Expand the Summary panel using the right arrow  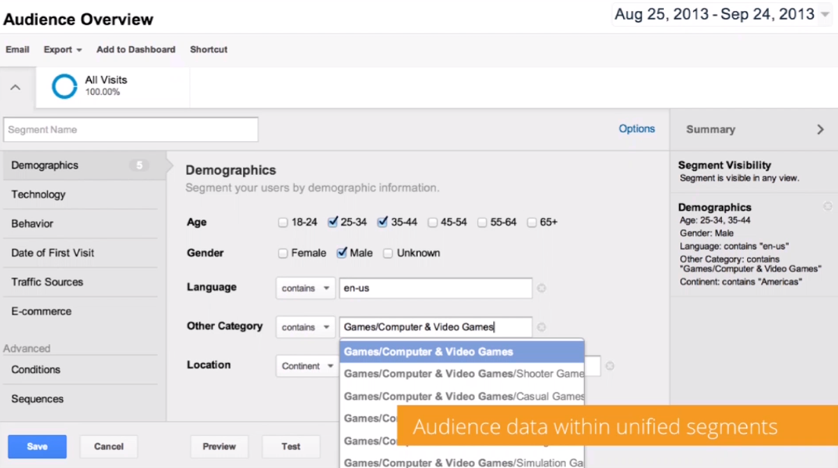click(820, 129)
